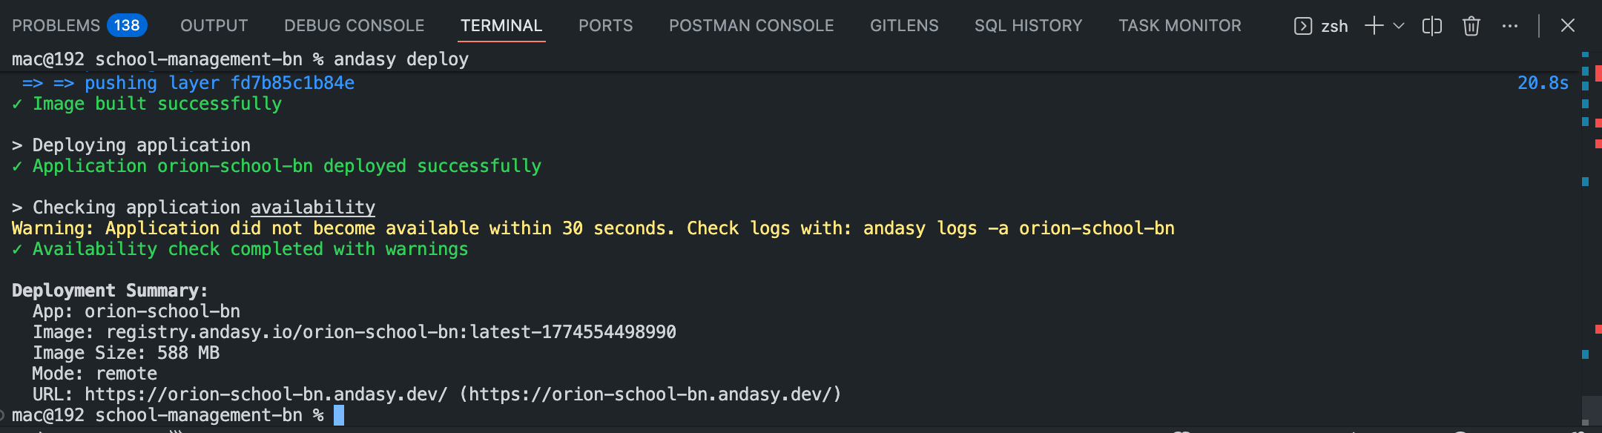The height and width of the screenshot is (433, 1602).
Task: Open the launch profile dropdown chevron
Action: pos(1399,26)
